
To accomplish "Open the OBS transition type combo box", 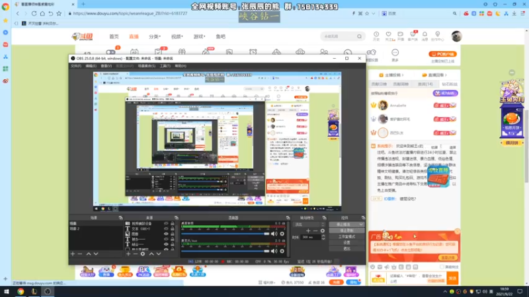I will click(308, 224).
